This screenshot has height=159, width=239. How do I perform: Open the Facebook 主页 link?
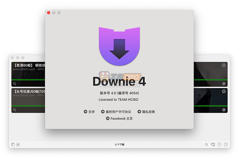click(119, 119)
